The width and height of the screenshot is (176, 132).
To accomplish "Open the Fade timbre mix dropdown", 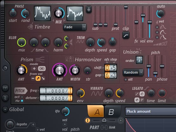I will 75,27.
